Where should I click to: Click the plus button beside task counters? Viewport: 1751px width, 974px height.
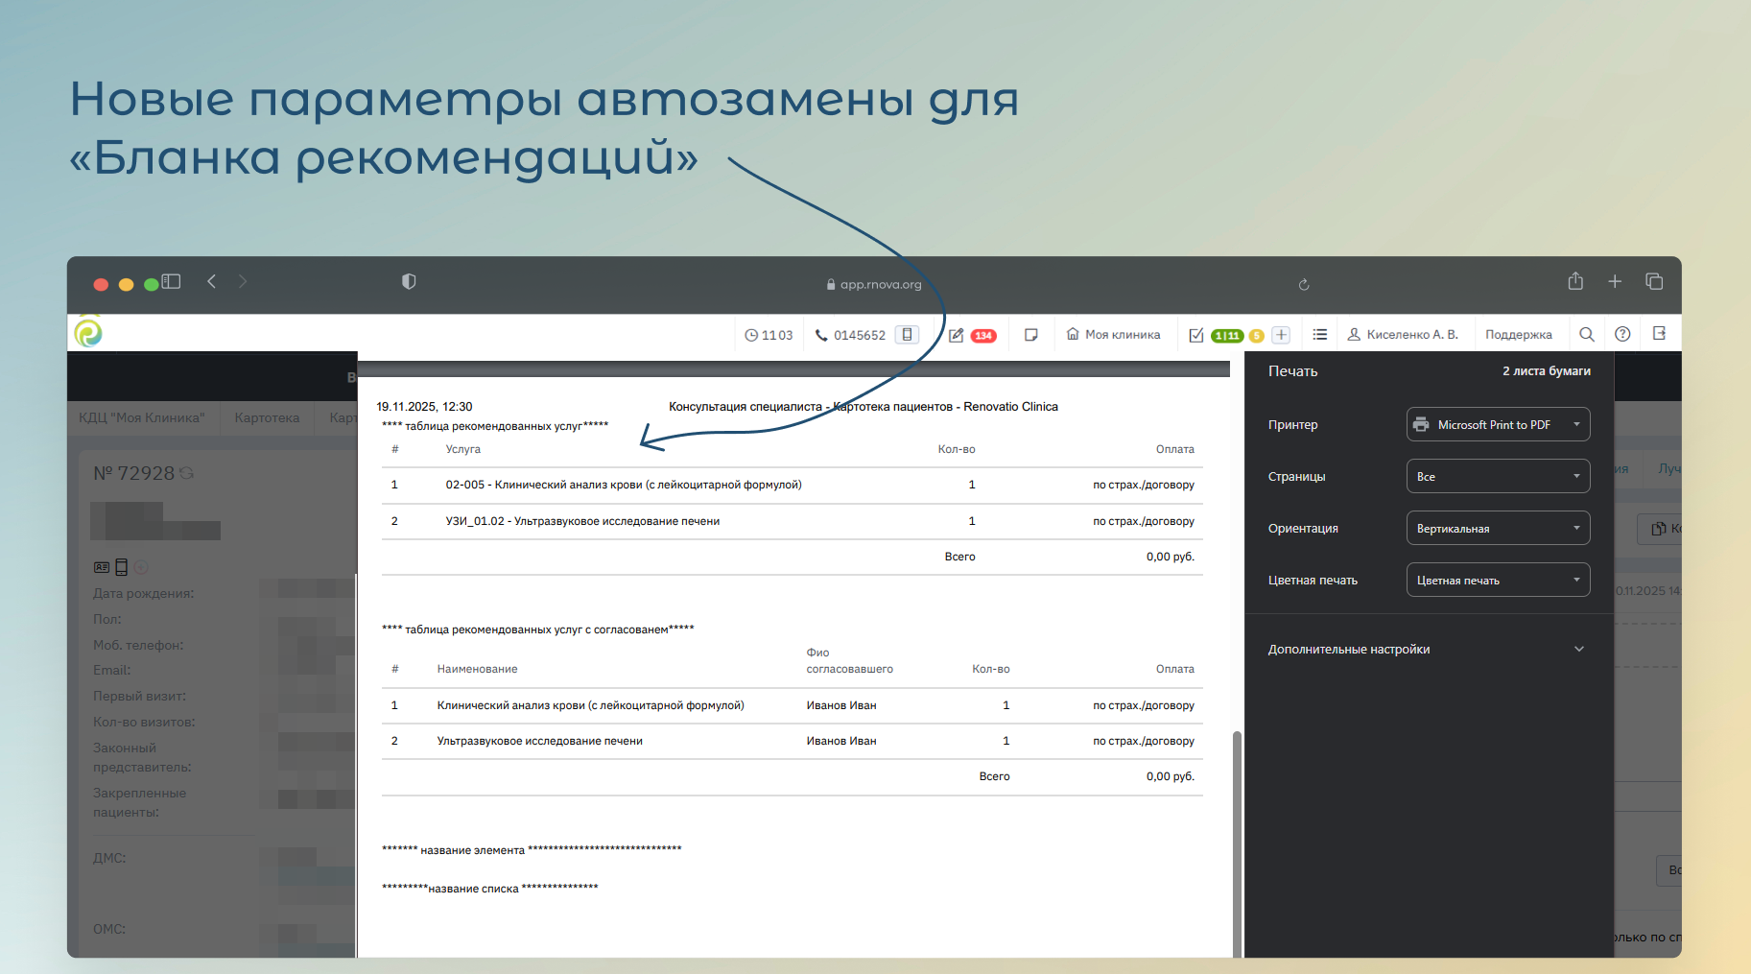click(1281, 335)
